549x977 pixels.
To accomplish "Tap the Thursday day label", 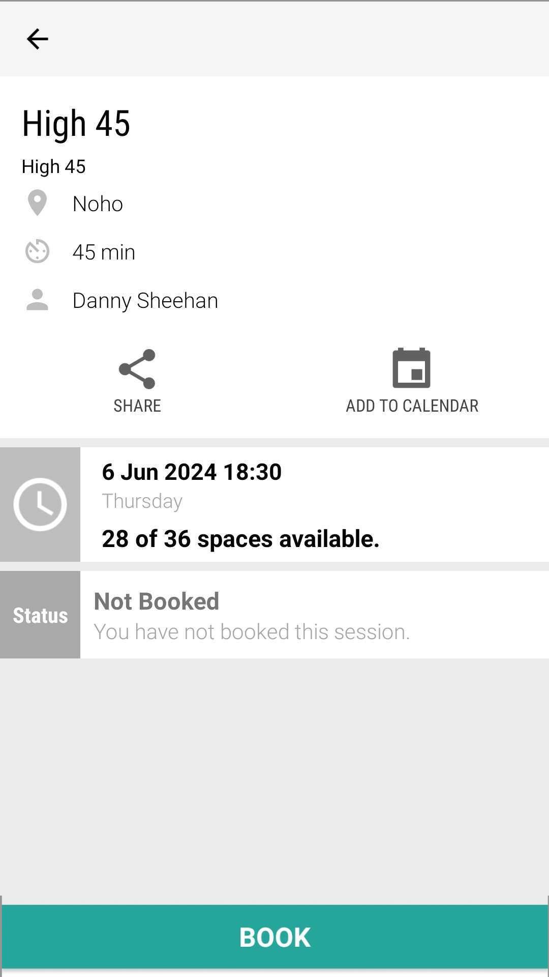I will coord(142,501).
